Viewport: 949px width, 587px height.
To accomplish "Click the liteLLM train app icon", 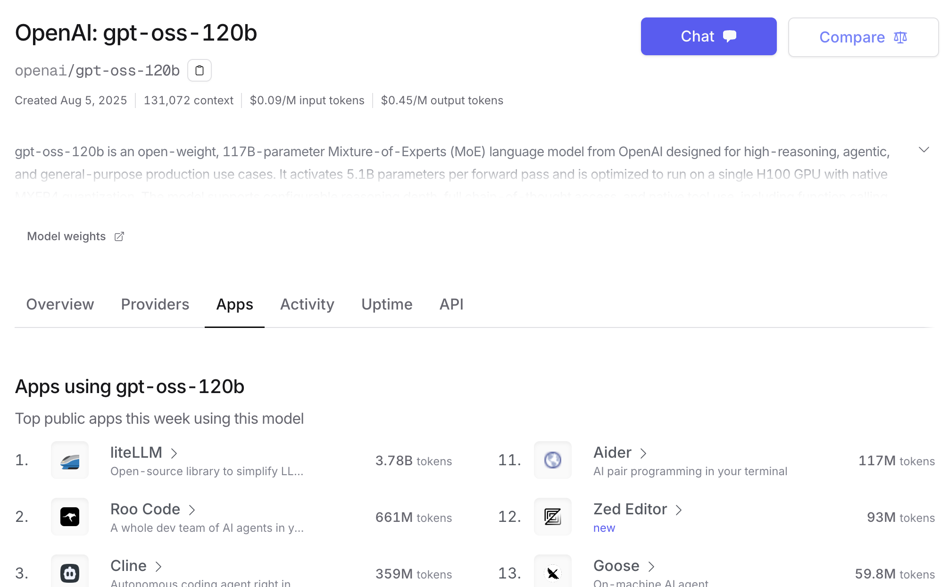I will coord(70,461).
